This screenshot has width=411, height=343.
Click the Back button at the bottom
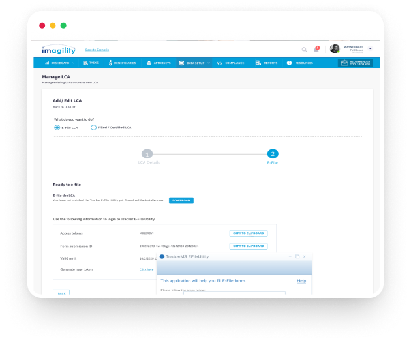[61, 292]
